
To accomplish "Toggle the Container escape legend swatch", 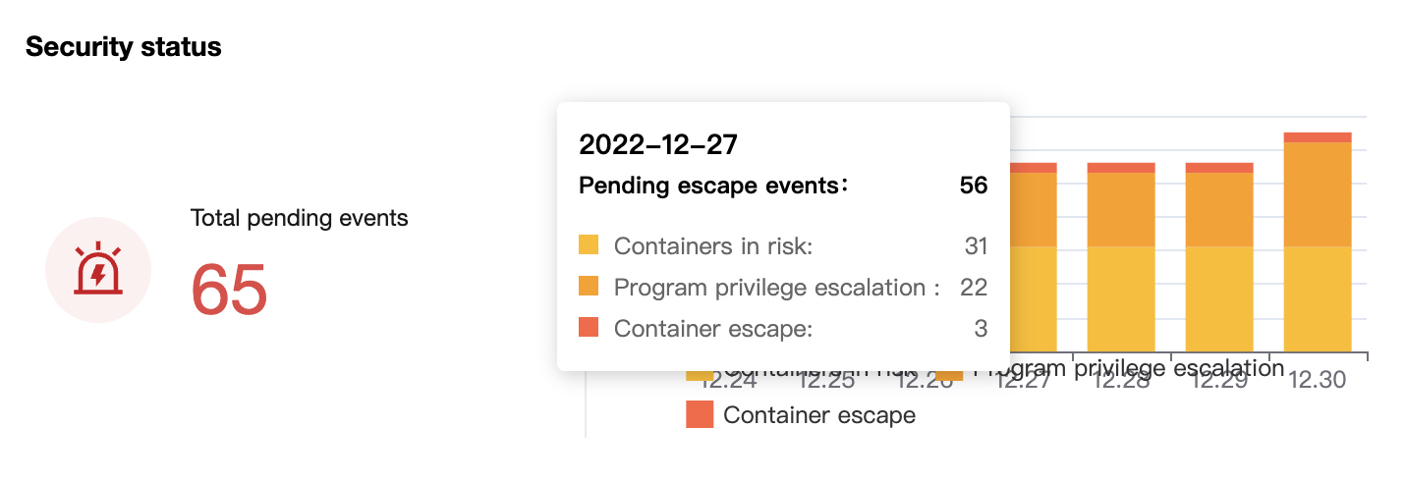I will (700, 415).
